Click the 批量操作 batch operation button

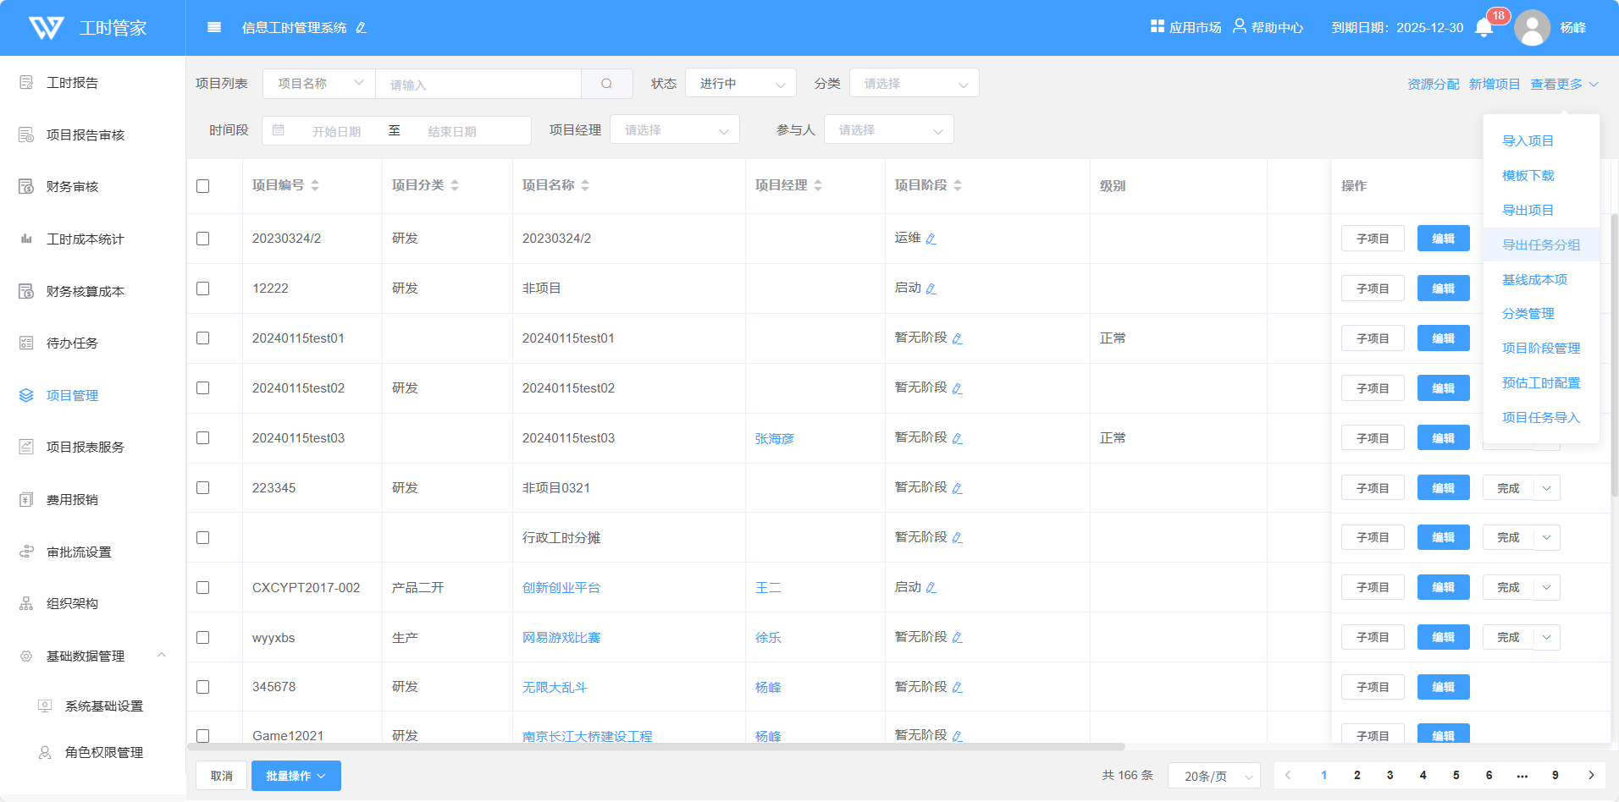(296, 776)
